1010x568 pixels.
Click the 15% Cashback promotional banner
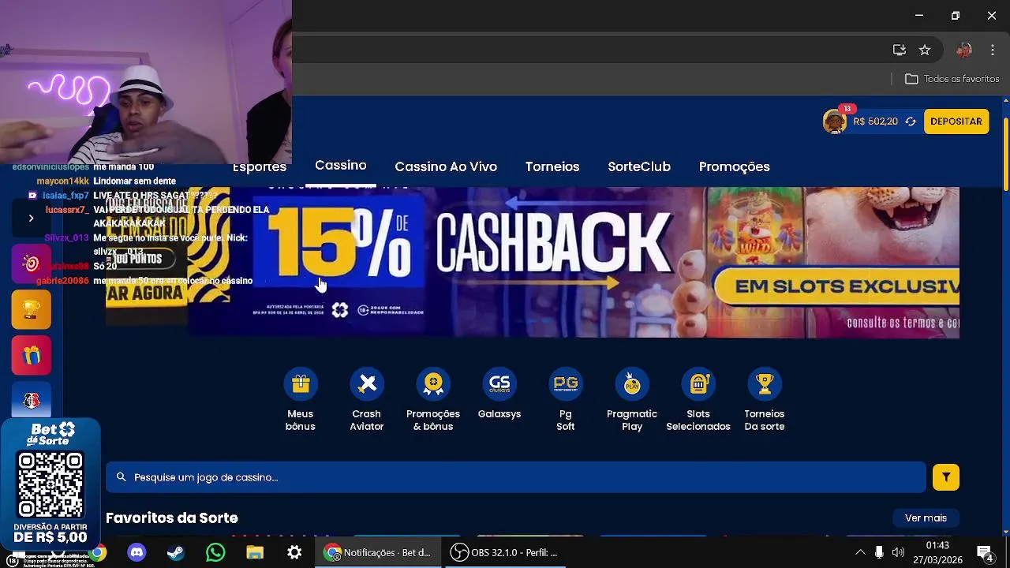click(x=574, y=262)
